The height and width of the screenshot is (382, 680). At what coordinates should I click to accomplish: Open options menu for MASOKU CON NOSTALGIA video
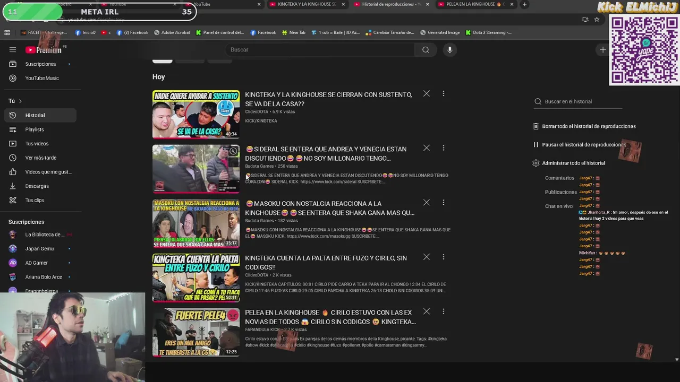tap(444, 203)
